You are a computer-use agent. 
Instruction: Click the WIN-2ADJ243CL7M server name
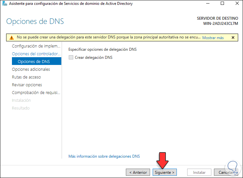click(220, 24)
